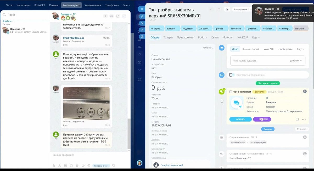This screenshot has width=314, height=171.
Task: Open the BitrixGPT tab
Action: click(x=40, y=5)
